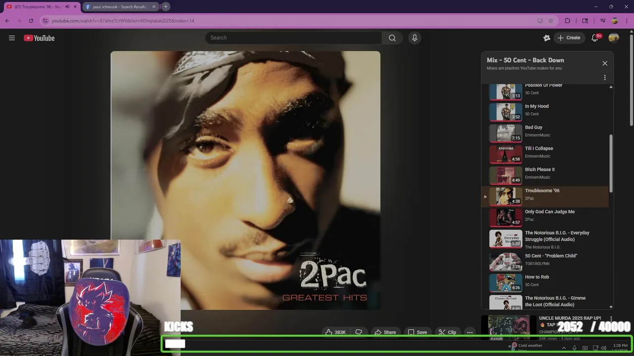Save the video with the Save button

click(417, 332)
